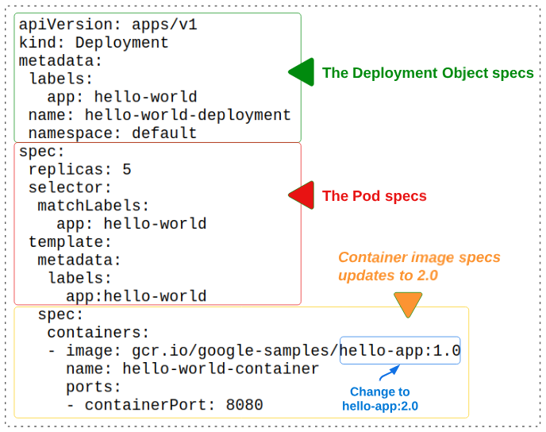Click the 'name: hello-world-deployment' line
Image resolution: width=546 pixels, height=432 pixels.
click(x=160, y=115)
